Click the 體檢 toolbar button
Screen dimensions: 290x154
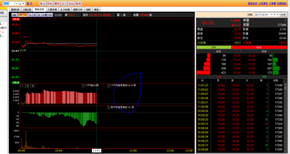(x=57, y=4)
